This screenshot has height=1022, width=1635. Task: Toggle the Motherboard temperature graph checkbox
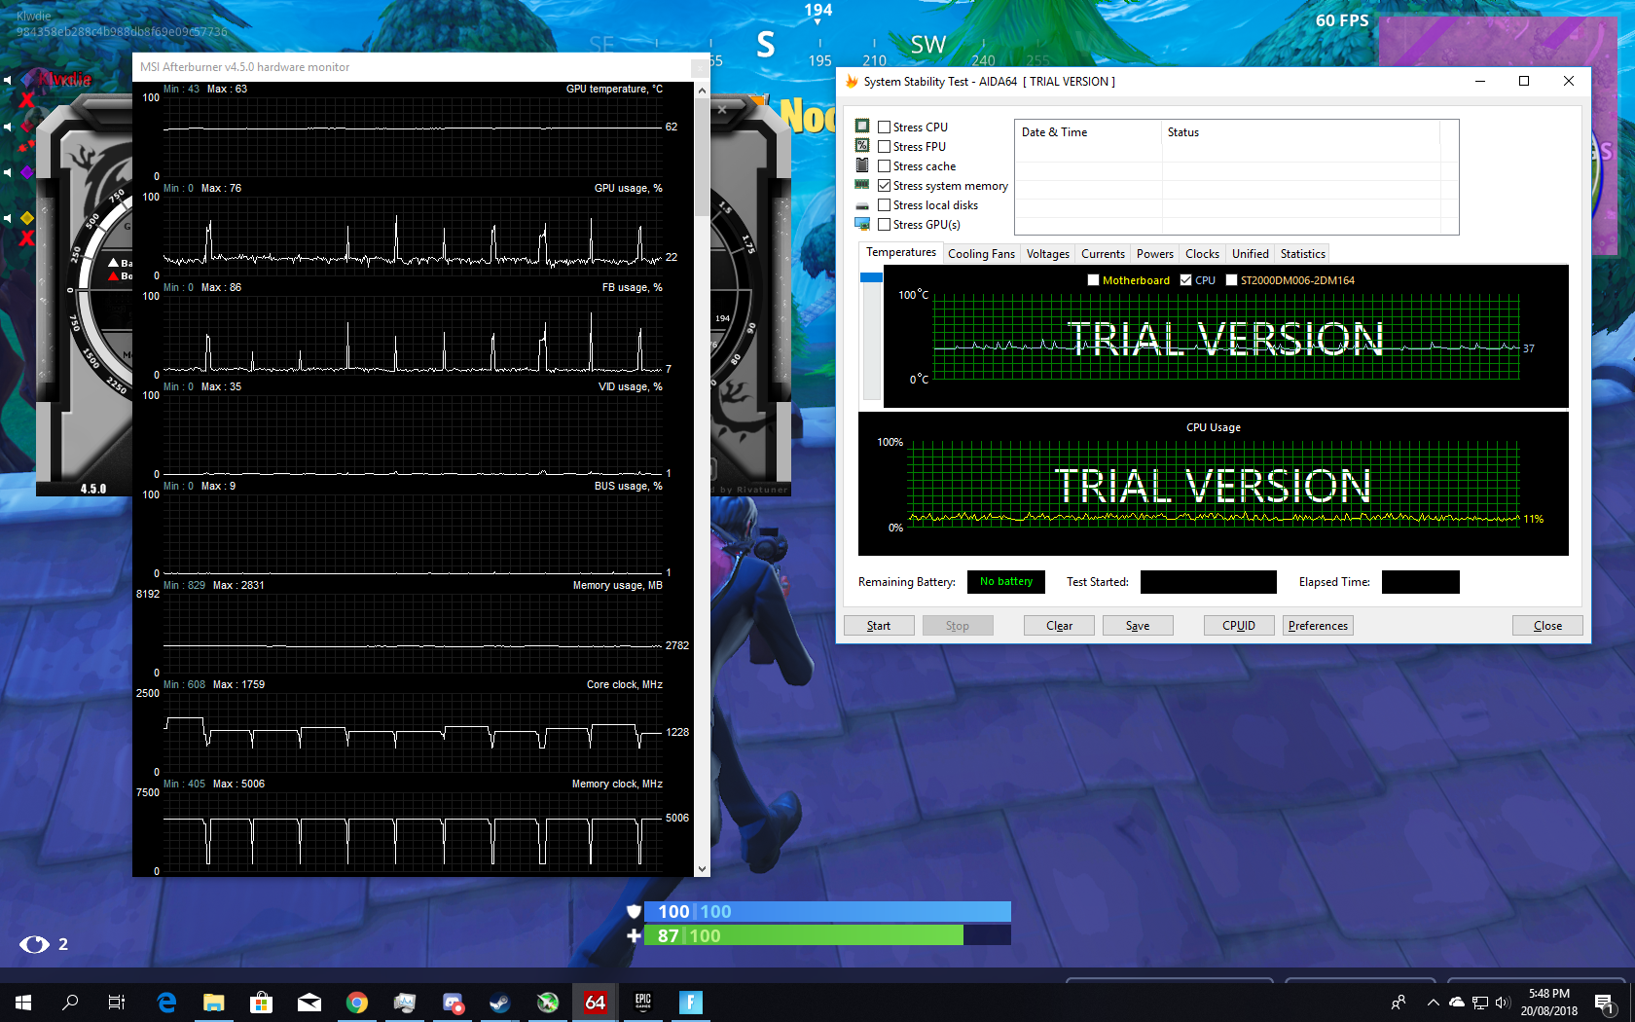[x=1093, y=279]
